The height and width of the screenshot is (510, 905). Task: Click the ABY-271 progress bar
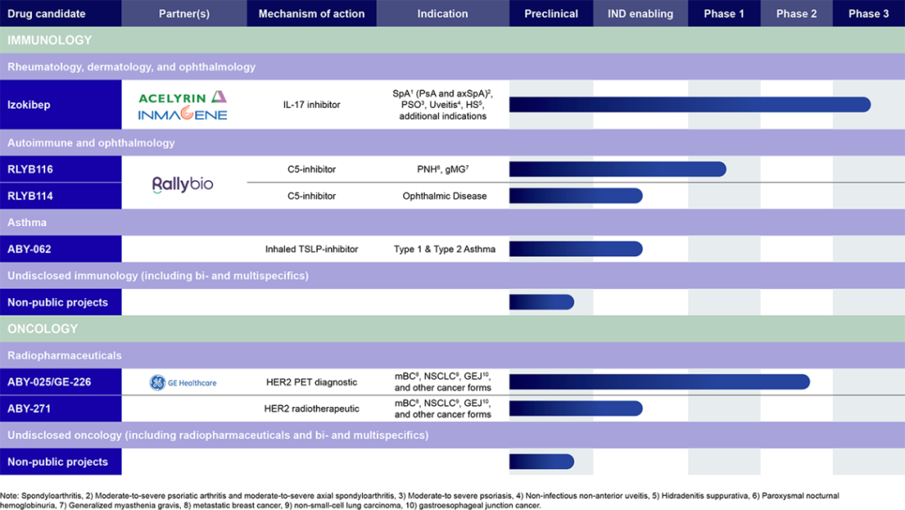pos(575,409)
